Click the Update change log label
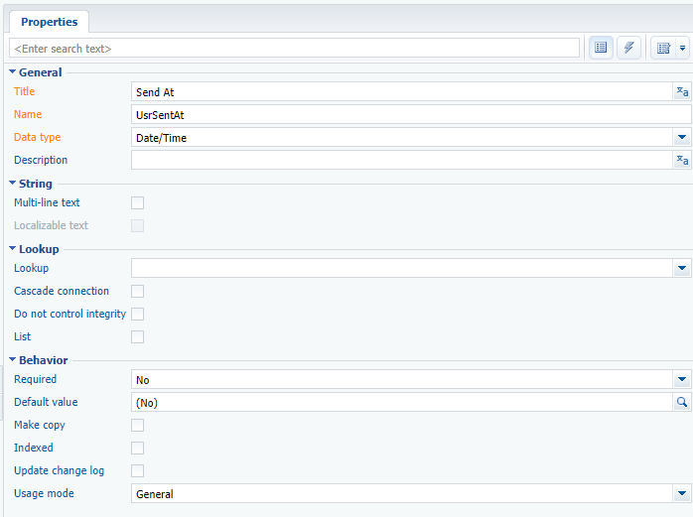693x517 pixels. pyautogui.click(x=59, y=470)
